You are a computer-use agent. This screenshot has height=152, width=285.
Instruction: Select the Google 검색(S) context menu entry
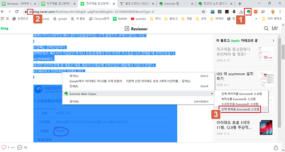[139, 81]
